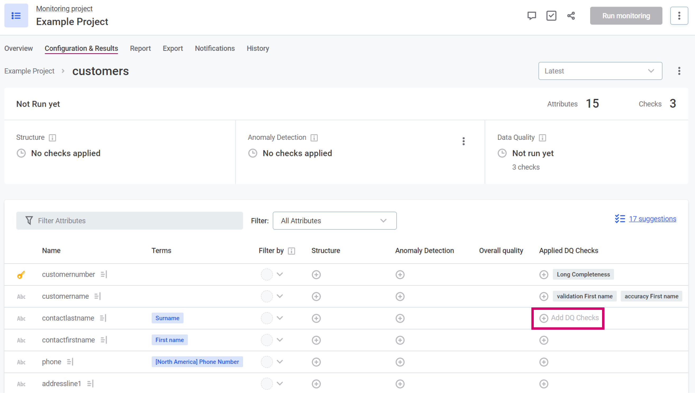Image resolution: width=695 pixels, height=393 pixels.
Task: Open the tasks checkbox icon in header
Action: pos(551,16)
